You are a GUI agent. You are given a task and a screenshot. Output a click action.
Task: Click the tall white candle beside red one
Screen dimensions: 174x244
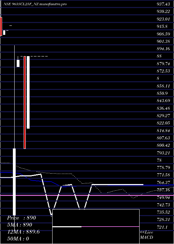28,92
